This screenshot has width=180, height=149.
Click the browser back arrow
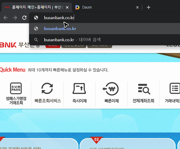(x=6, y=18)
